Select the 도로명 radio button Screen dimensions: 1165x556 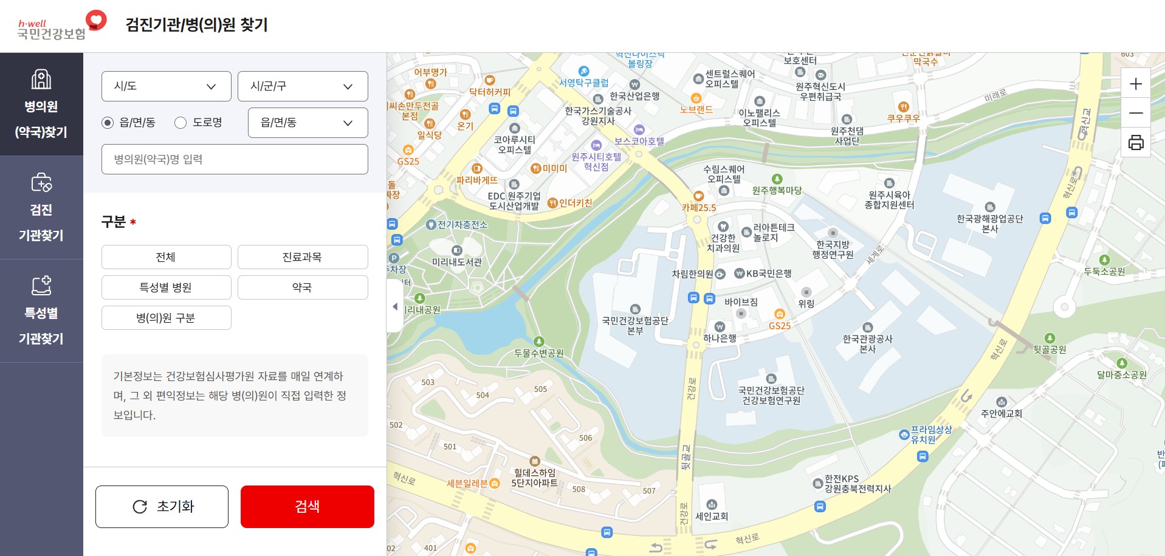(180, 122)
